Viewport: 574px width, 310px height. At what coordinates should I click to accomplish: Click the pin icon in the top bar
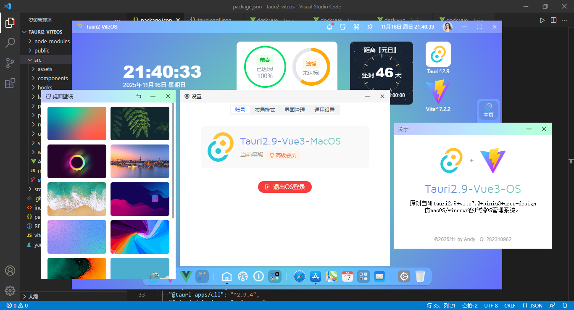tap(370, 26)
